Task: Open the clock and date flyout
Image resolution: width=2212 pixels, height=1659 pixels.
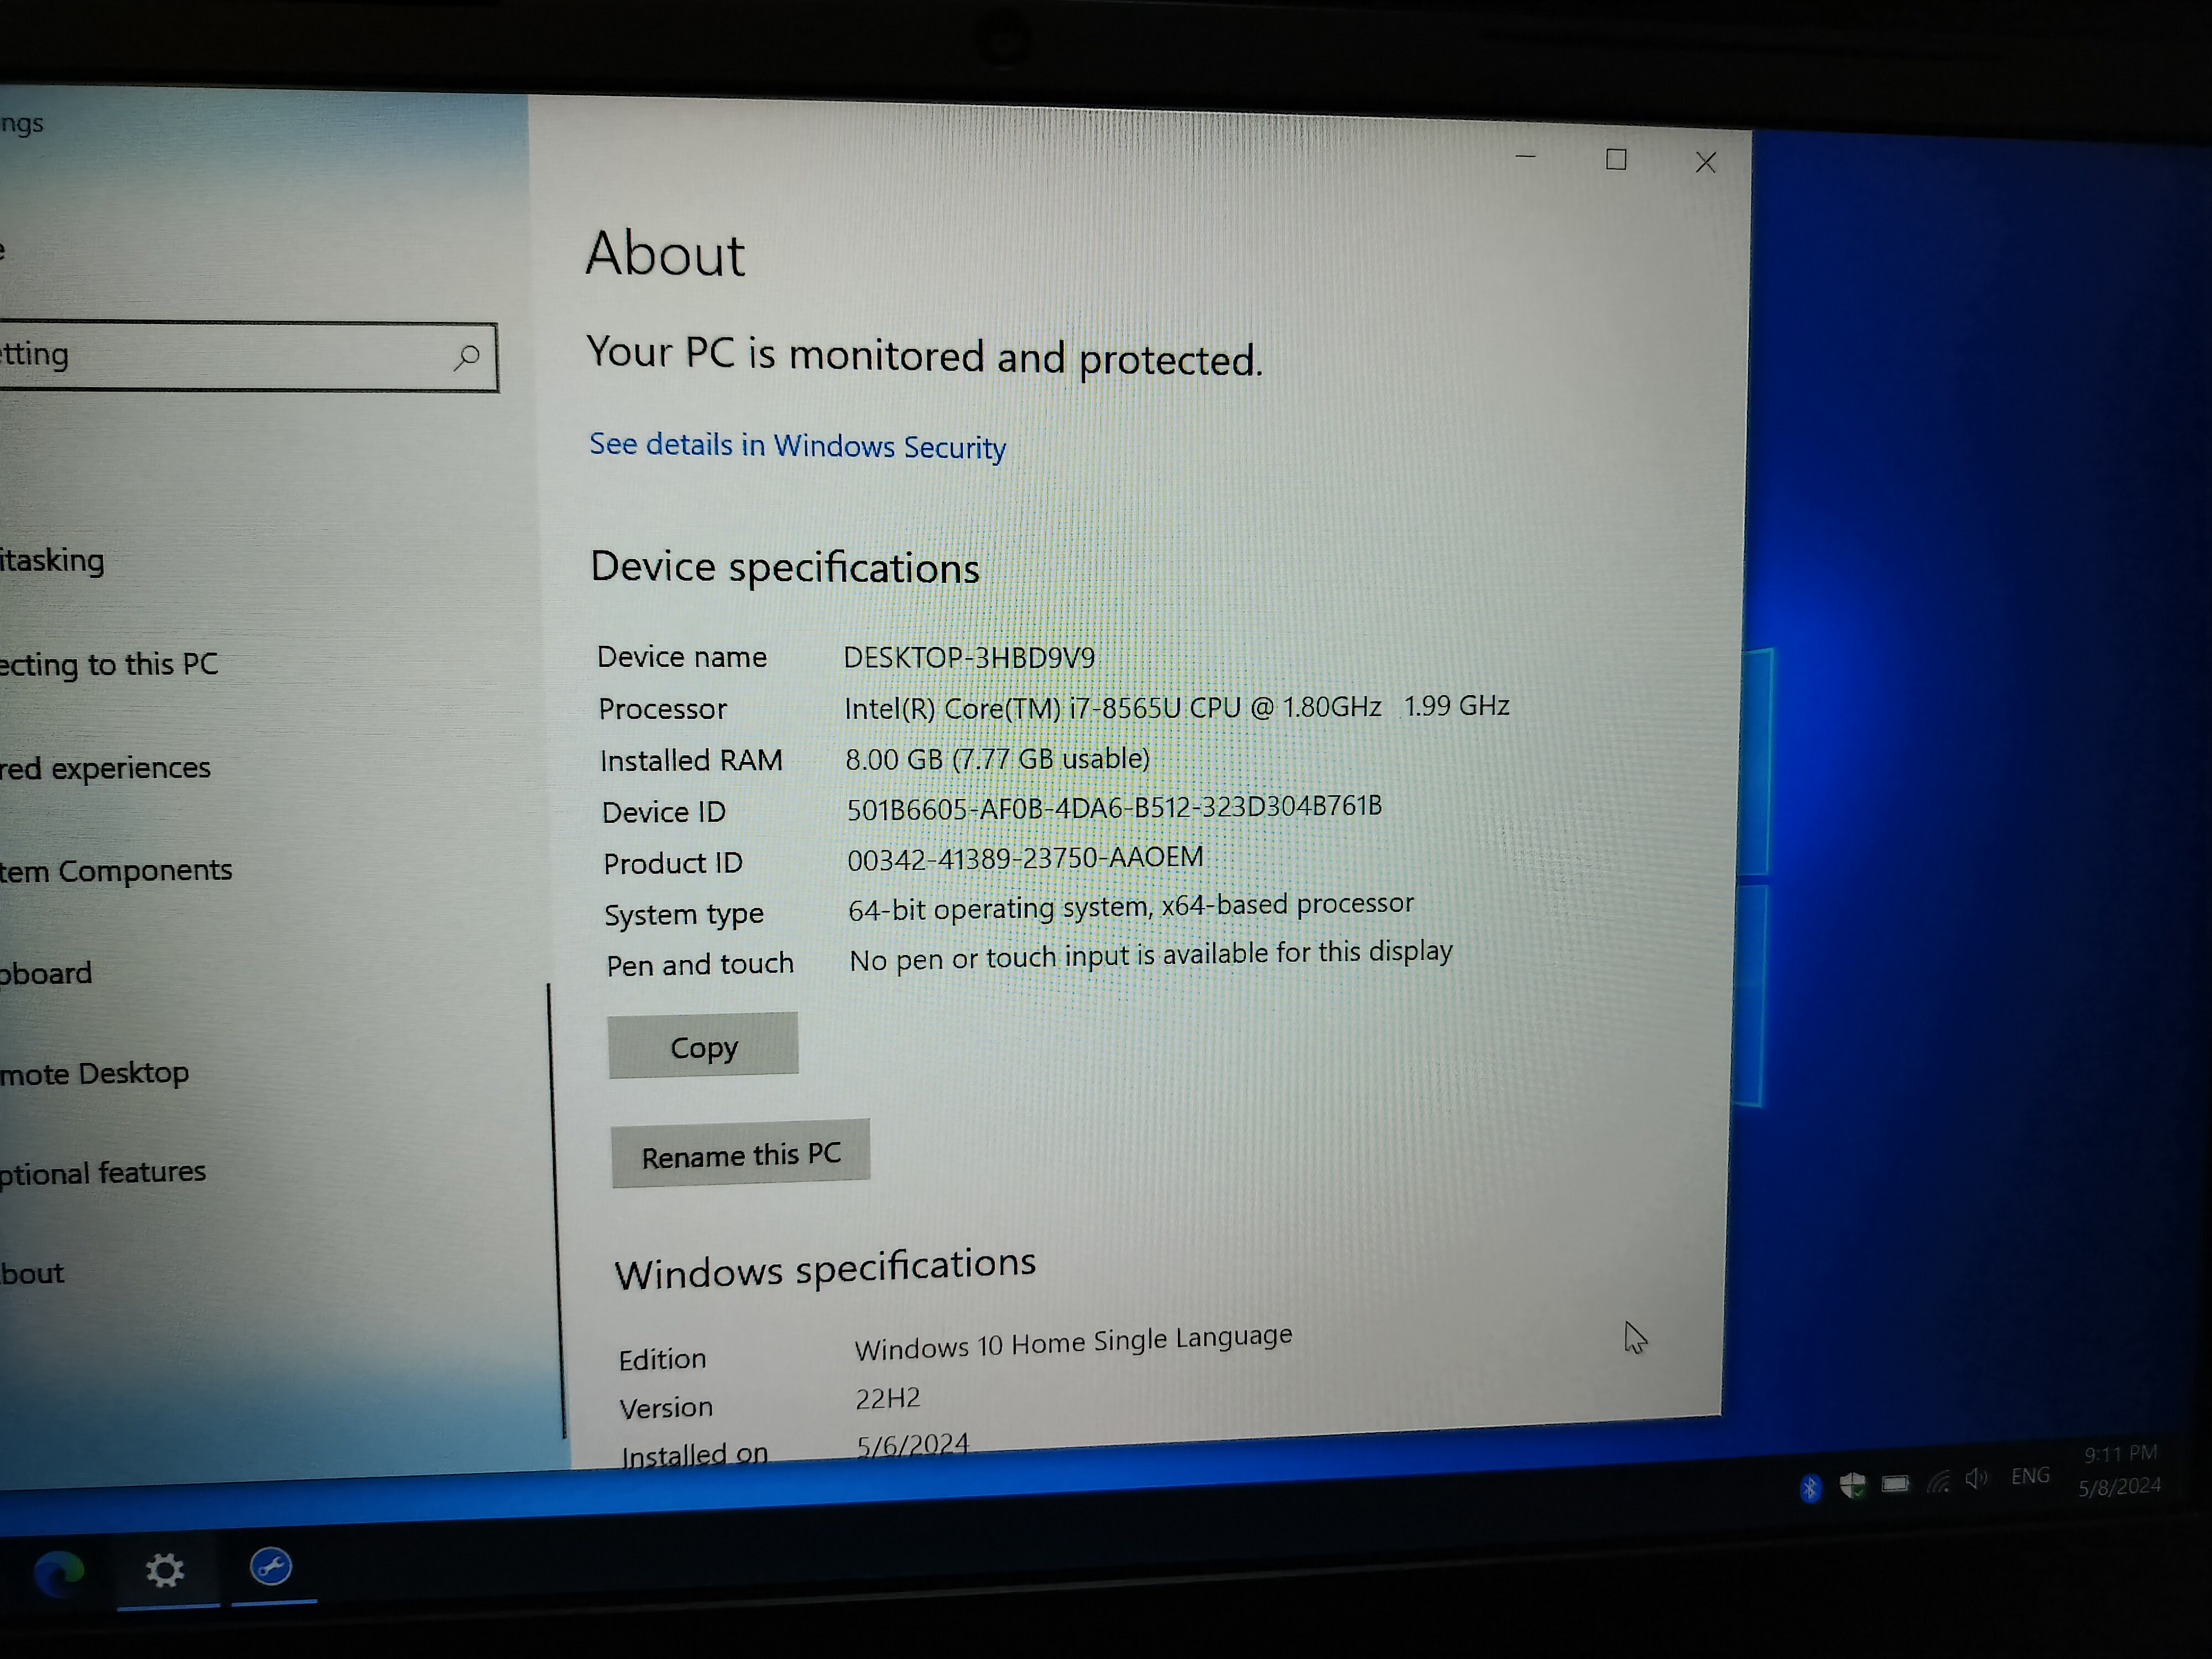Action: pos(2120,1470)
